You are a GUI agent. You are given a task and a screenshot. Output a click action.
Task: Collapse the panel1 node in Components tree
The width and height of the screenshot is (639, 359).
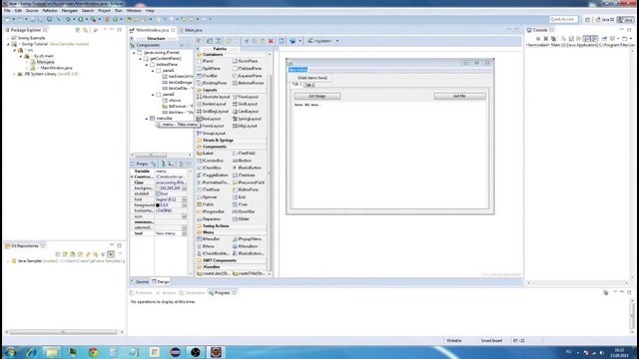point(153,71)
